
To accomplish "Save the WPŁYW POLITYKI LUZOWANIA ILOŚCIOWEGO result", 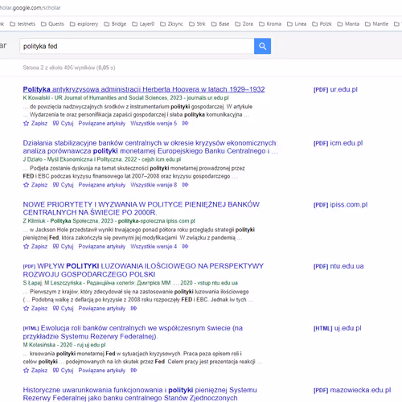I will (x=35, y=309).
